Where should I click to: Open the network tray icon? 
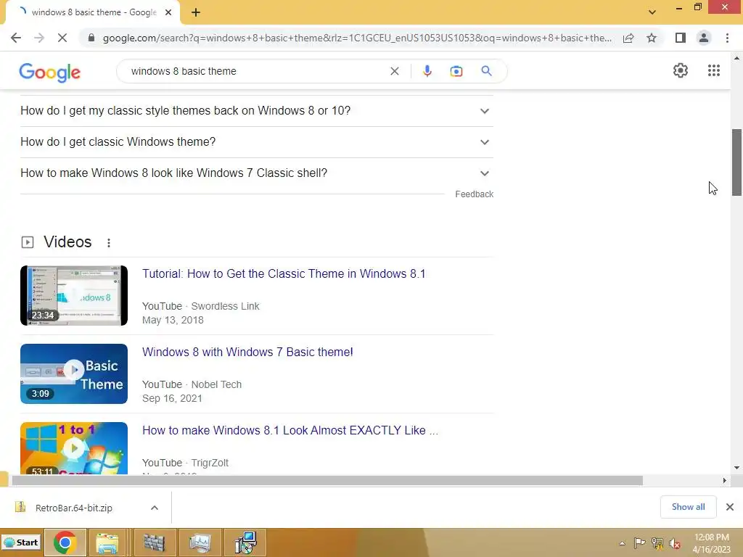coord(657,543)
